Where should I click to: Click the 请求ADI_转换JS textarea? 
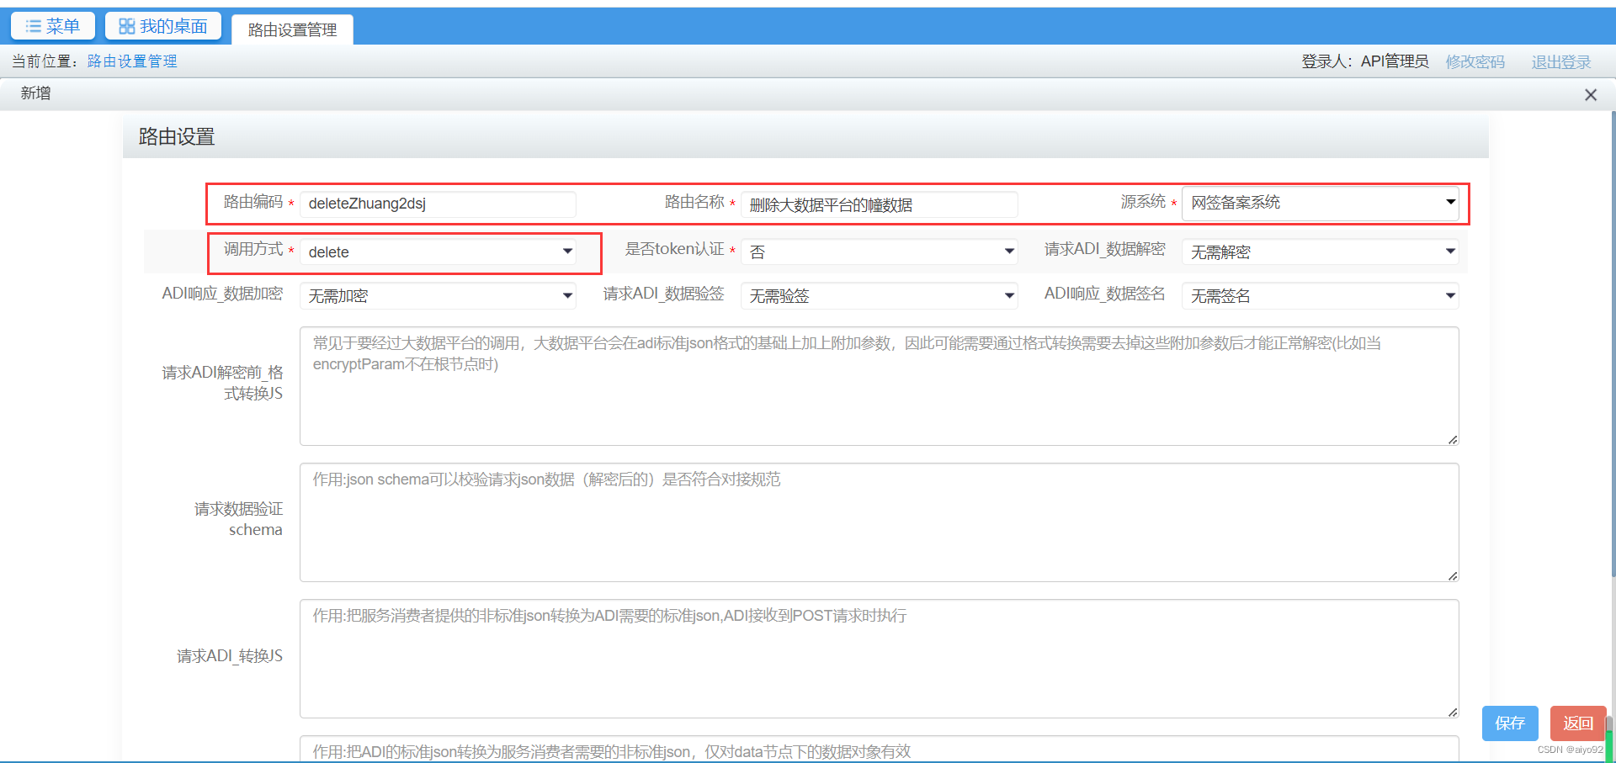click(879, 659)
